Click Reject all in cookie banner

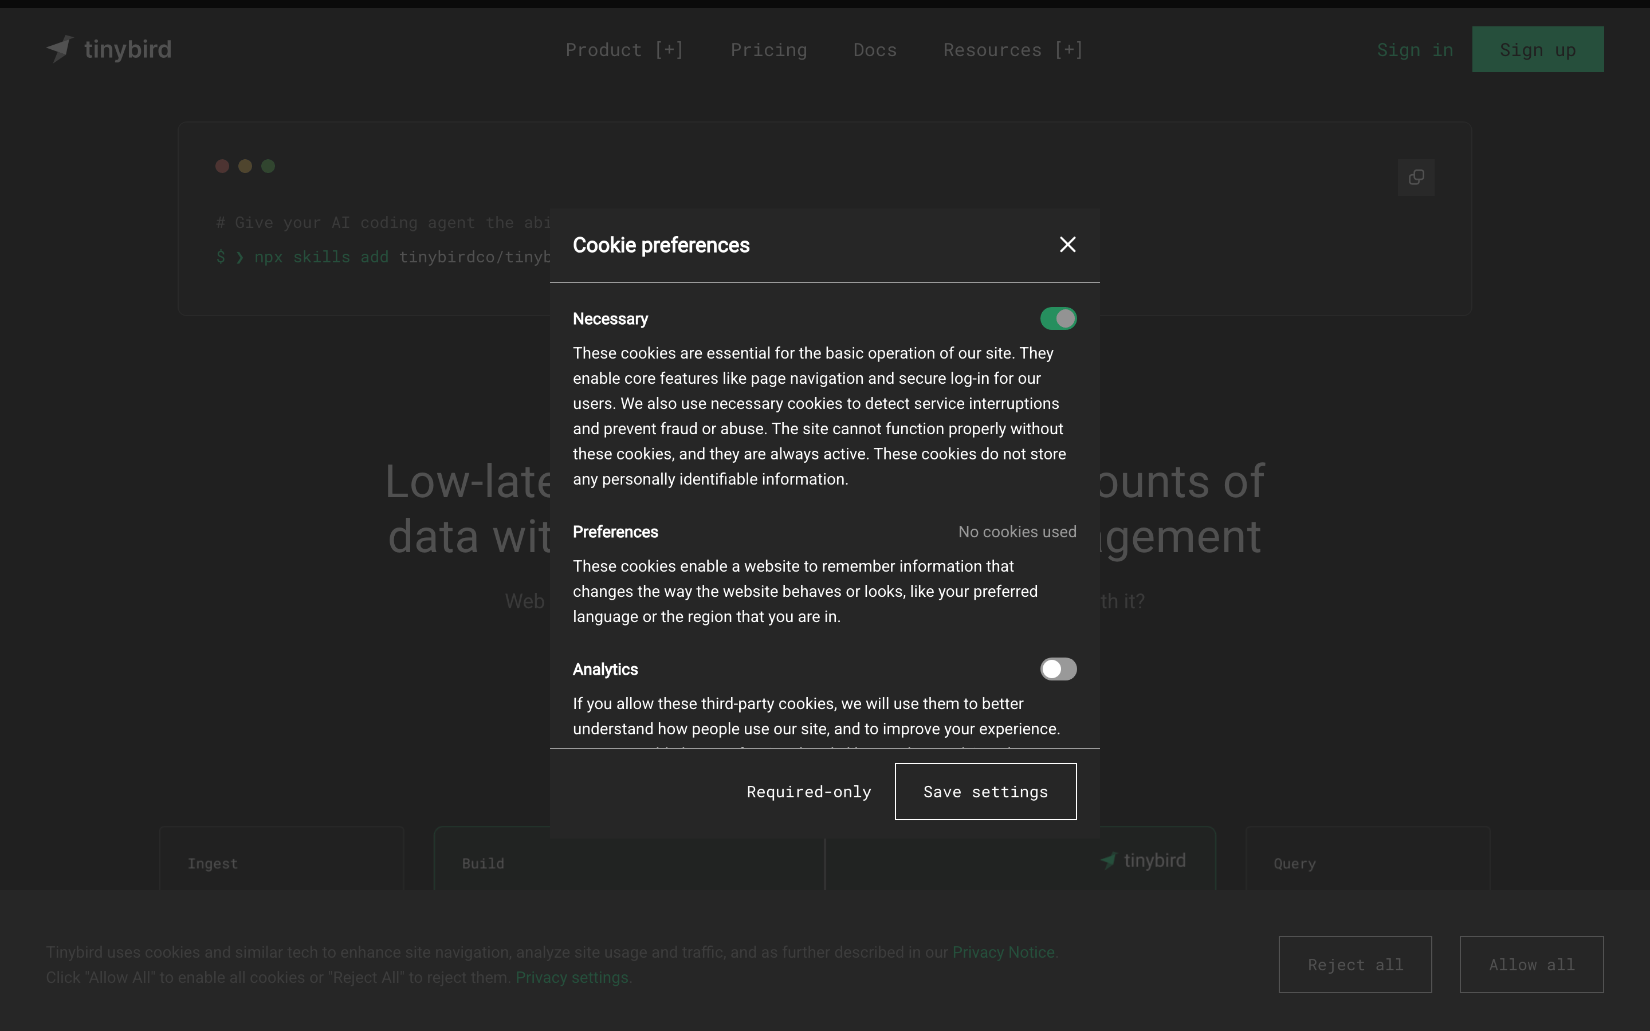(x=1355, y=964)
